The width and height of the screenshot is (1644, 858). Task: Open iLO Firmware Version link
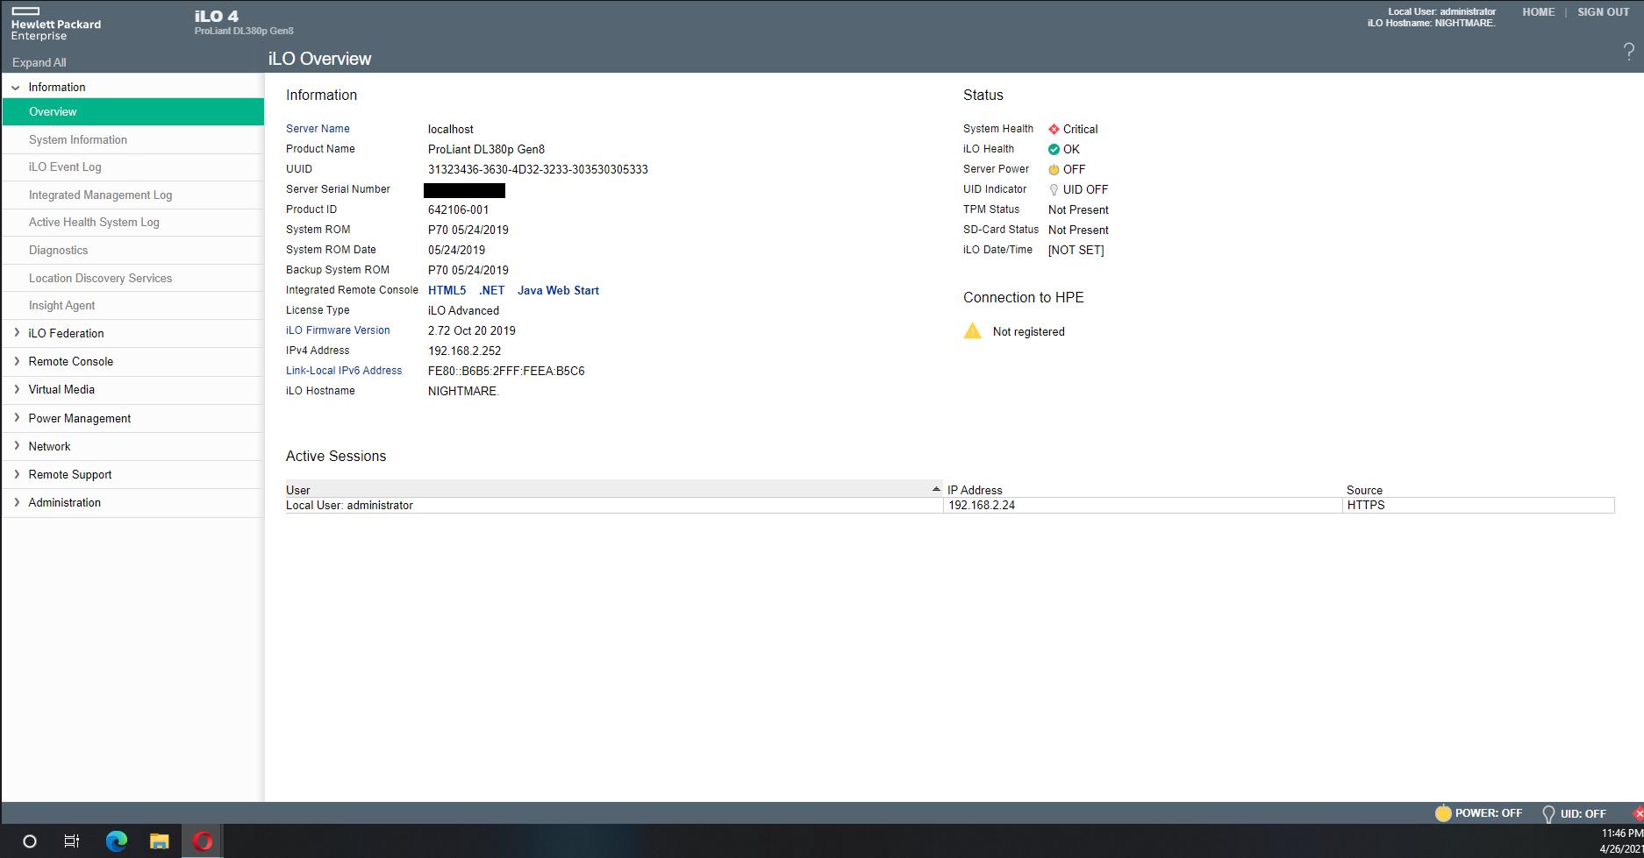click(338, 330)
